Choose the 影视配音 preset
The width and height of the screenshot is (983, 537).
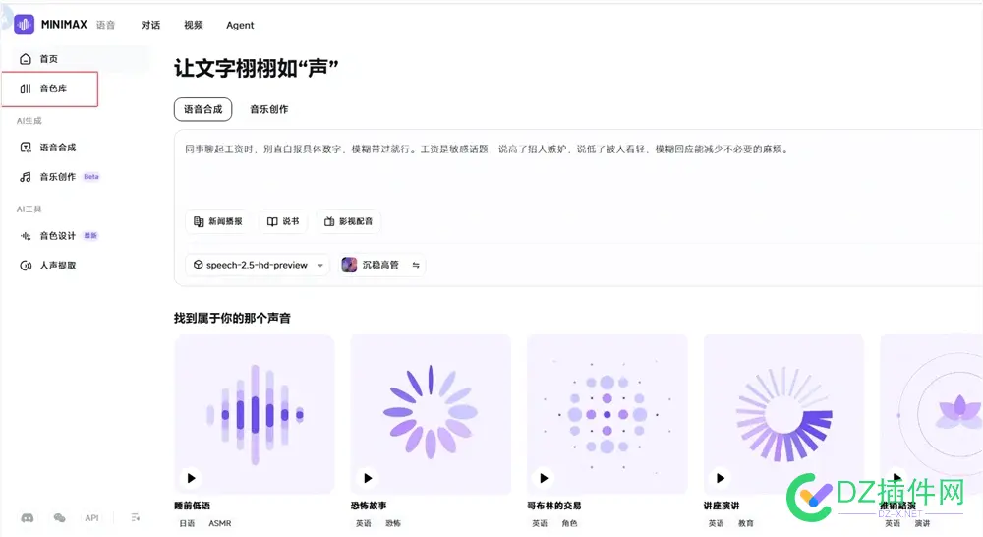(x=349, y=221)
